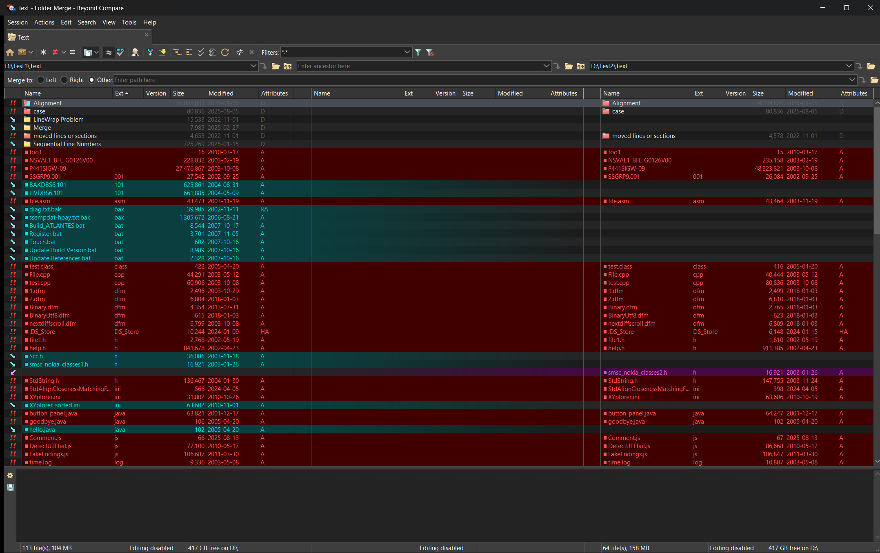
Task: Browse for ancestor folder icon
Action: [569, 66]
